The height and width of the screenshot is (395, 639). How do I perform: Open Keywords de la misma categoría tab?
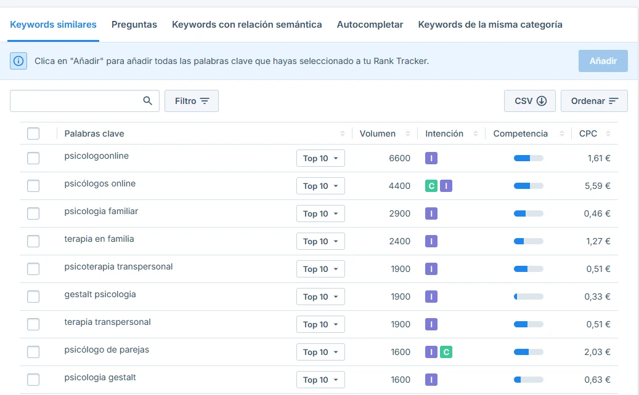pos(490,25)
